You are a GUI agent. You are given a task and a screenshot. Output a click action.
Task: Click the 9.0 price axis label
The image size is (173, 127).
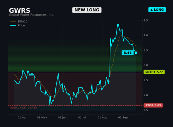click(146, 35)
